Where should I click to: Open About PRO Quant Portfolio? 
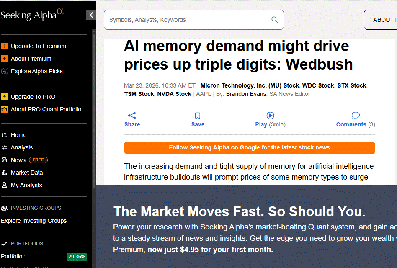[46, 109]
